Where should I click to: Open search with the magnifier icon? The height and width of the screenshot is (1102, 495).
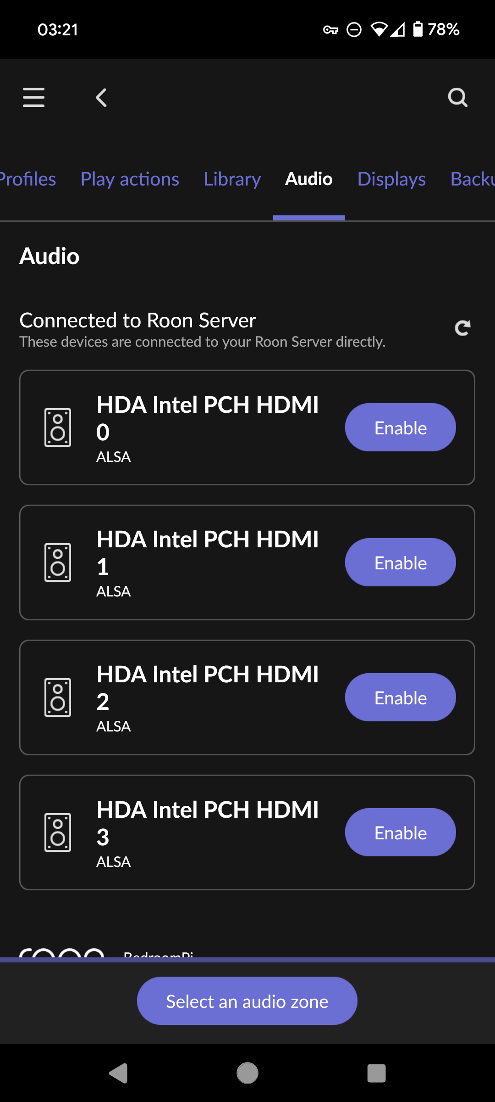click(457, 97)
